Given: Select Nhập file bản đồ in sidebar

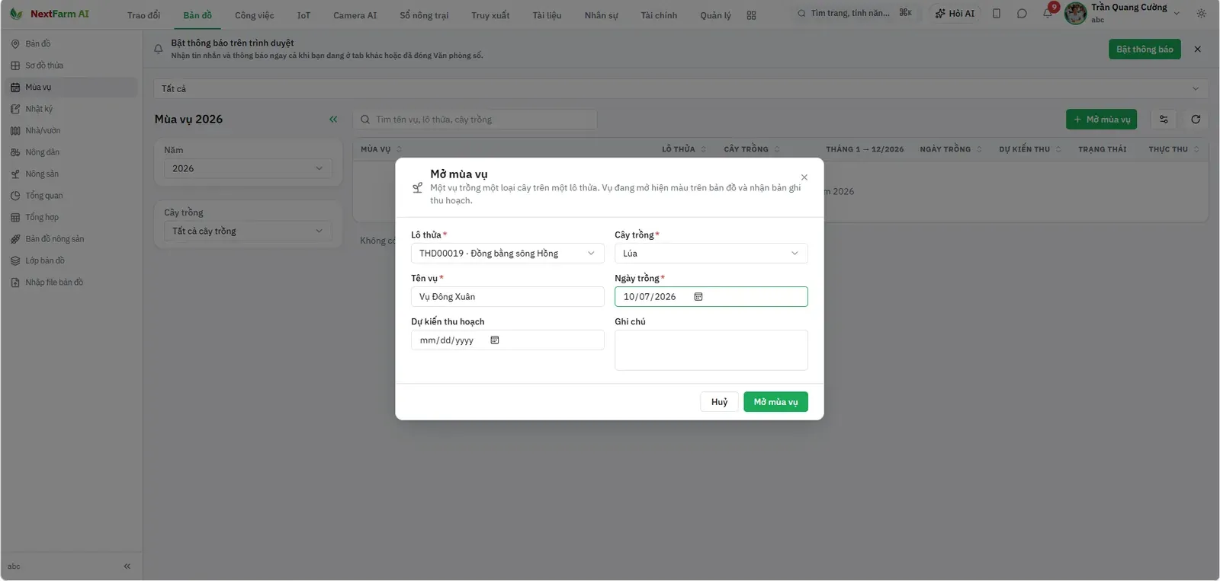Looking at the screenshot, I should tap(71, 283).
